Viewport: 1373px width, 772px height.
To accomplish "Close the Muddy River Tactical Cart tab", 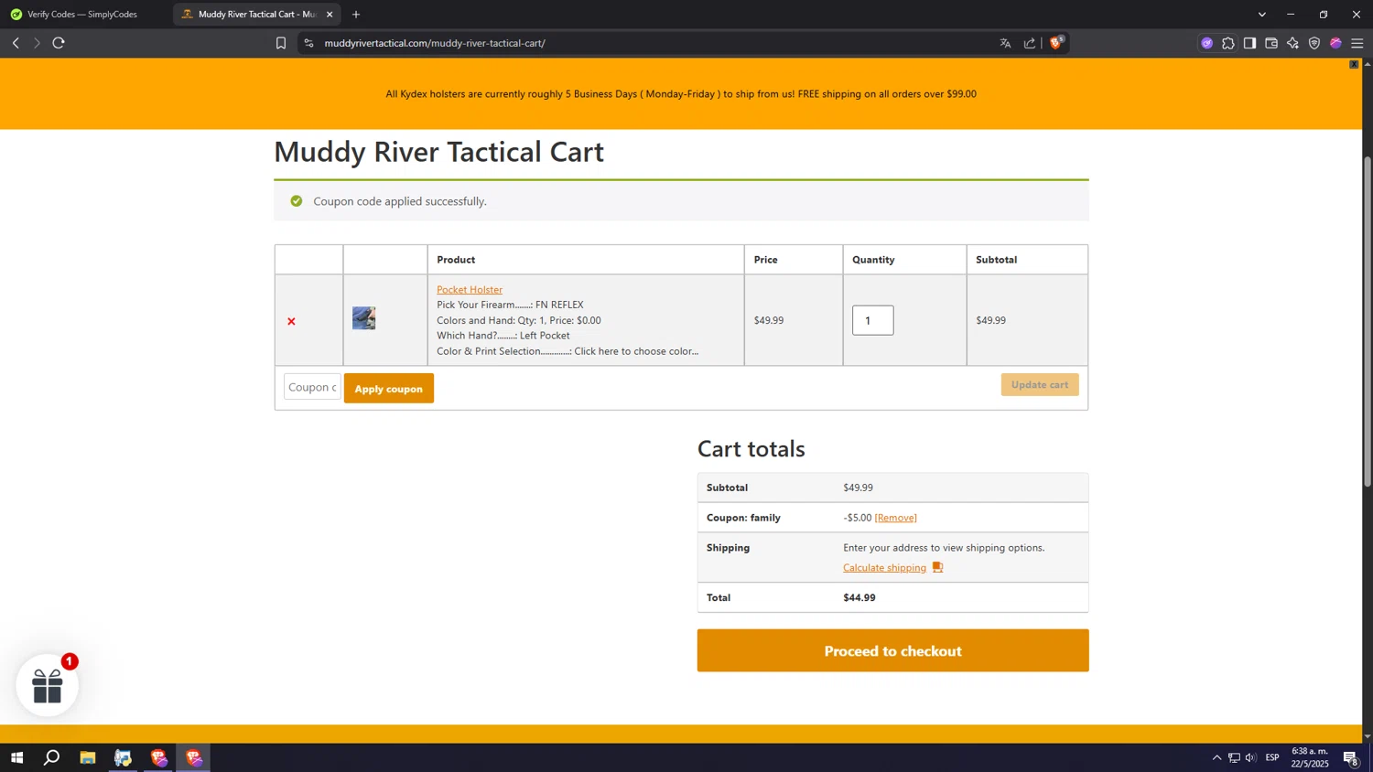I will tap(330, 15).
